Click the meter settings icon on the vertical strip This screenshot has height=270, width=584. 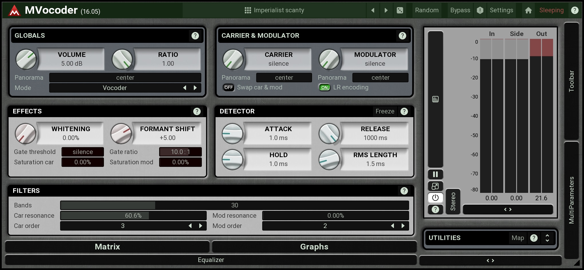(x=435, y=99)
